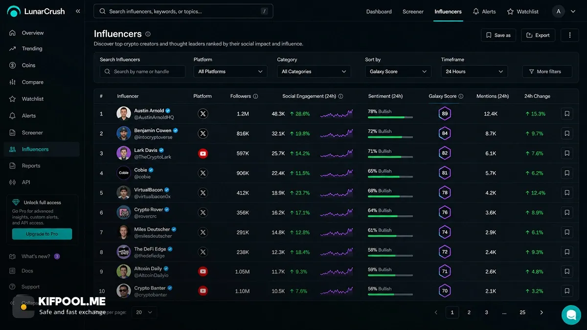Image resolution: width=587 pixels, height=330 pixels.
Task: Open the chat support bubble
Action: click(571, 315)
